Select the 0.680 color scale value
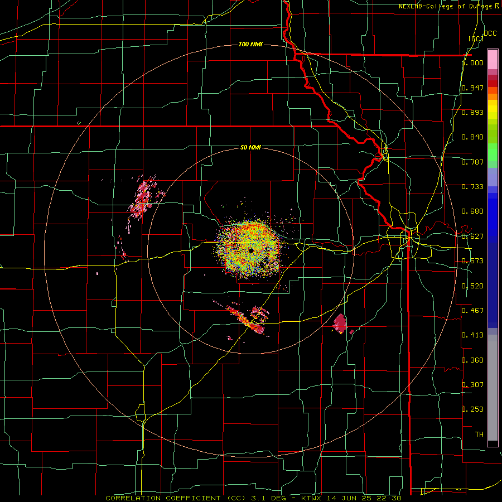Viewport: 502px width, 502px height. 472,211
